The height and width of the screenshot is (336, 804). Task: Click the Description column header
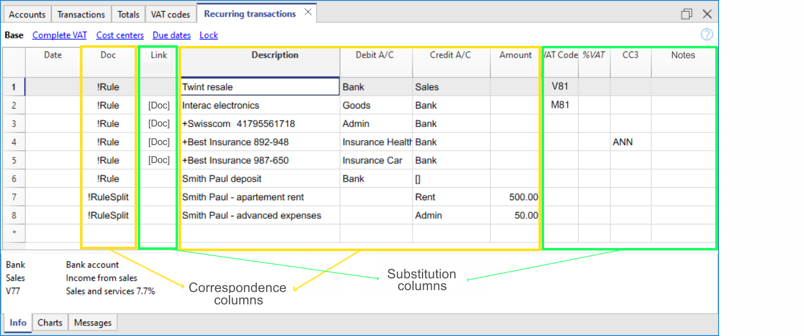(x=275, y=55)
